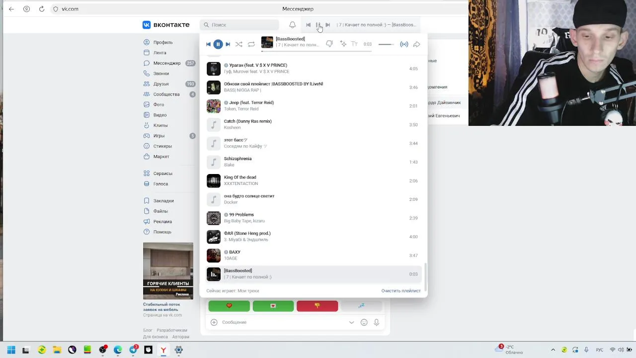The image size is (636, 358).
Task: Expand the chevron next to message field
Action: [351, 322]
